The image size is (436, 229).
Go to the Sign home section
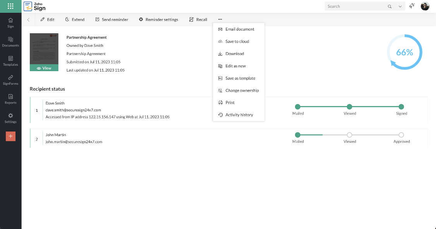(x=10, y=23)
